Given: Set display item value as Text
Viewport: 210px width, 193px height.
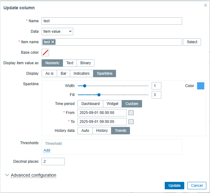Looking at the screenshot, I should coord(70,63).
